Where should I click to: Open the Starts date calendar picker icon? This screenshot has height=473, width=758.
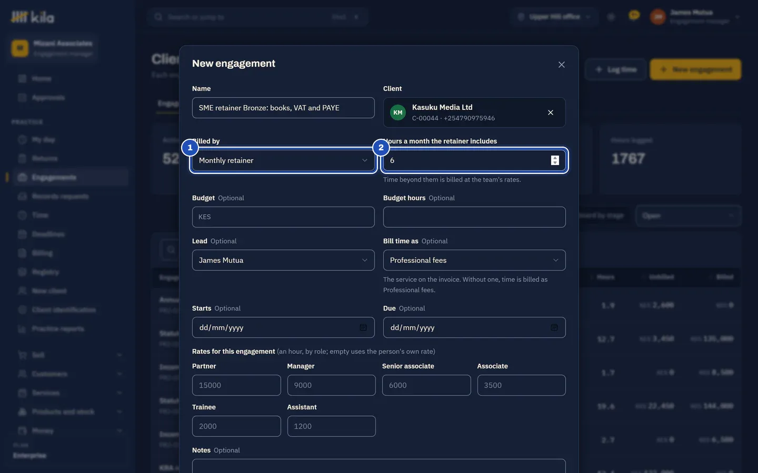(363, 327)
